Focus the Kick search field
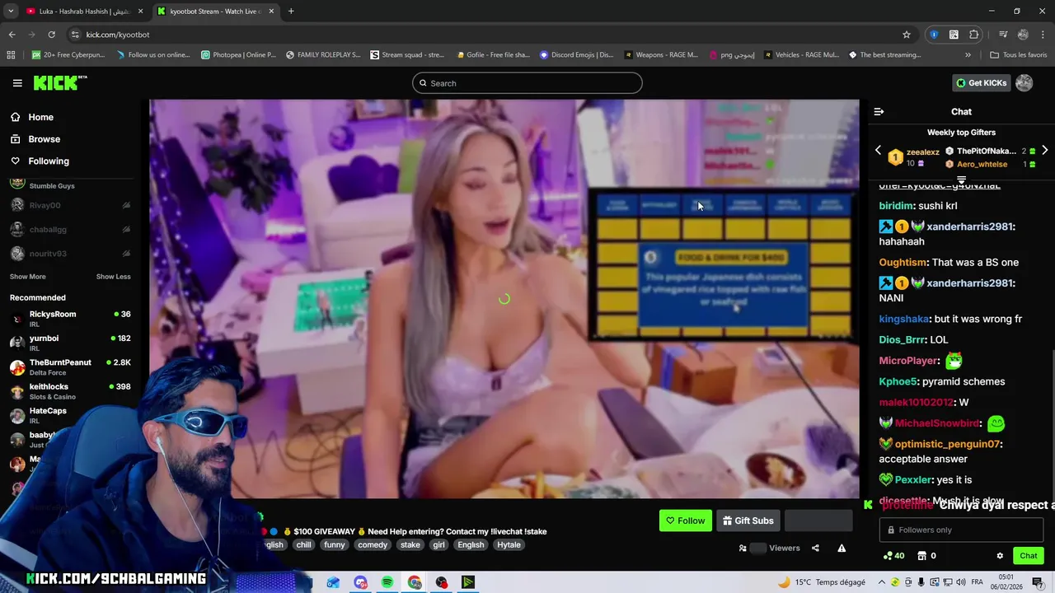Viewport: 1055px width, 593px height. [527, 83]
